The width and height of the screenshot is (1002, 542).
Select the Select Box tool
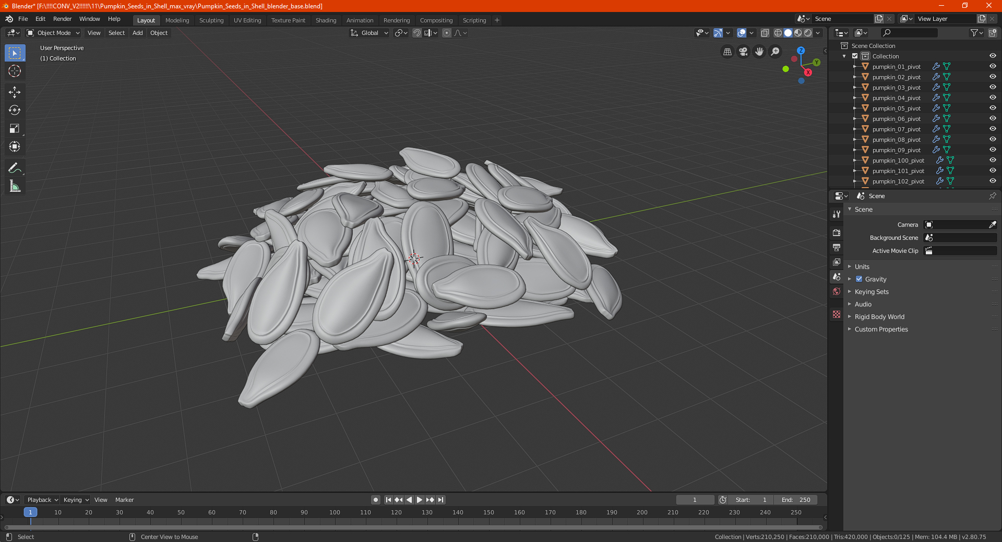(15, 53)
